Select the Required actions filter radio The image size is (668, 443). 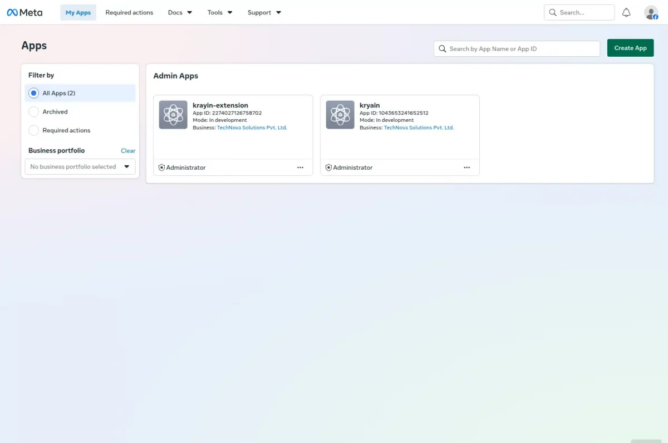[33, 130]
